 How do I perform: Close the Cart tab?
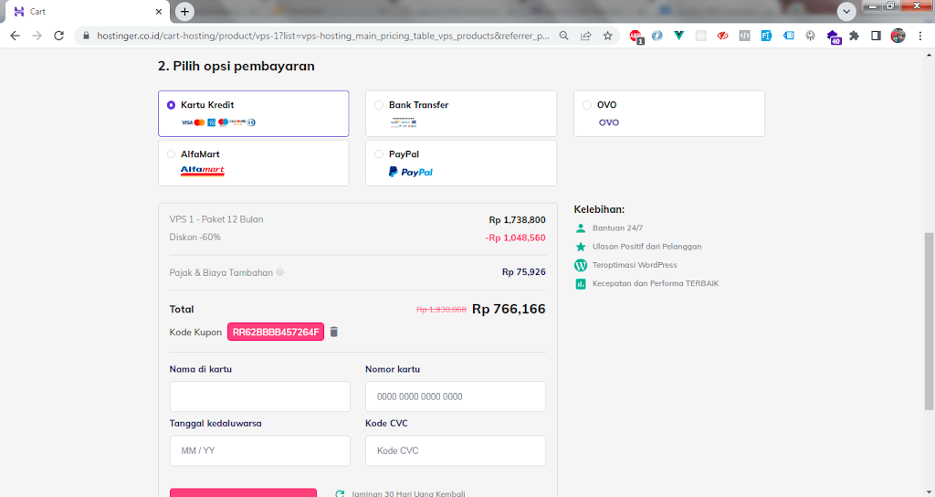coord(159,11)
